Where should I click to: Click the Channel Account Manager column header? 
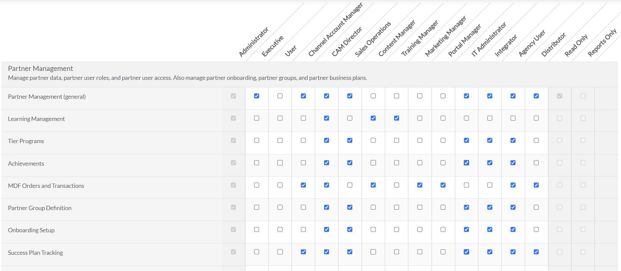pos(335,30)
